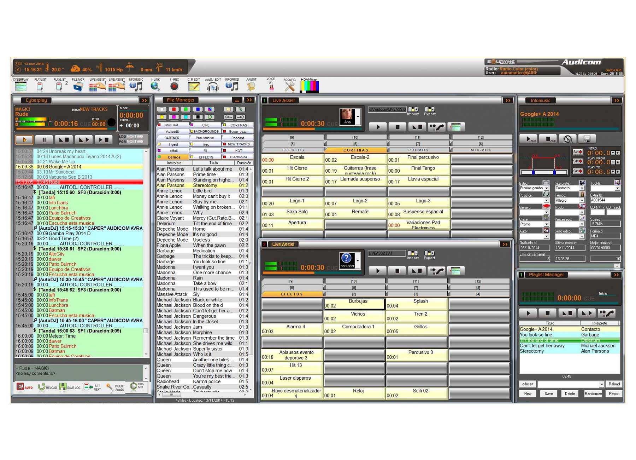Expand the Playlist Manager panel arrows
Viewport: 636px width, 460px height.
(x=616, y=275)
